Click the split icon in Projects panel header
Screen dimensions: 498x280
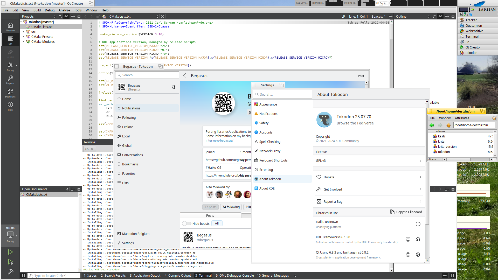click(x=73, y=16)
